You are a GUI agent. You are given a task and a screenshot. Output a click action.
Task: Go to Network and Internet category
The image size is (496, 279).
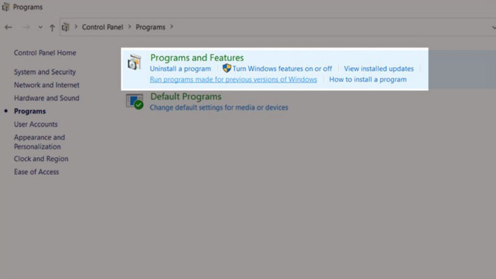[x=46, y=85]
